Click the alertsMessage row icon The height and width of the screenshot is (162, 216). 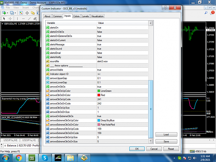pos(48,45)
